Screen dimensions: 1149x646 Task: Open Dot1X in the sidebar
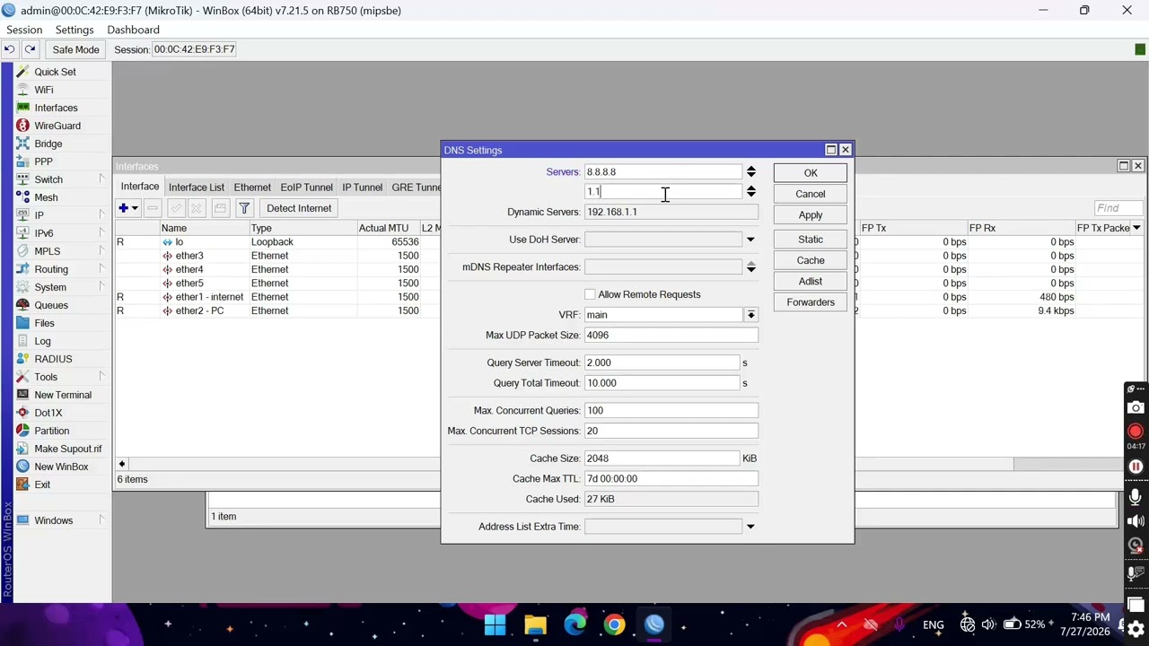tap(48, 413)
